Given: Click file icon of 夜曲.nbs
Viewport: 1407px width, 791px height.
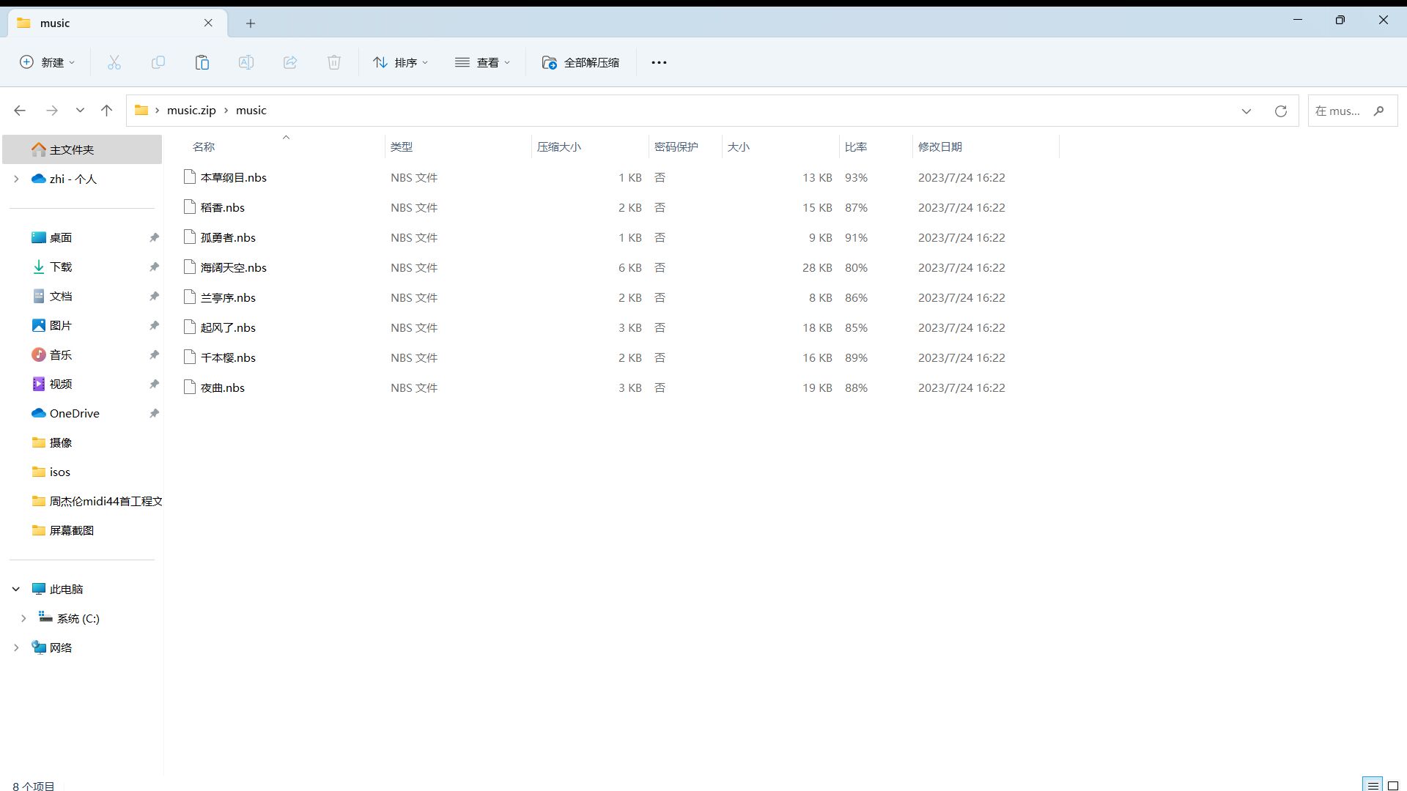Looking at the screenshot, I should pos(190,387).
